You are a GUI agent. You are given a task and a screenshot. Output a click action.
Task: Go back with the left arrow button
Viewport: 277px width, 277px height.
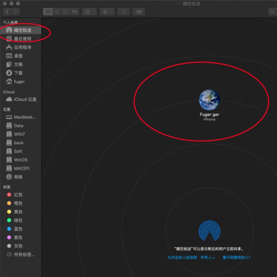click(7, 12)
